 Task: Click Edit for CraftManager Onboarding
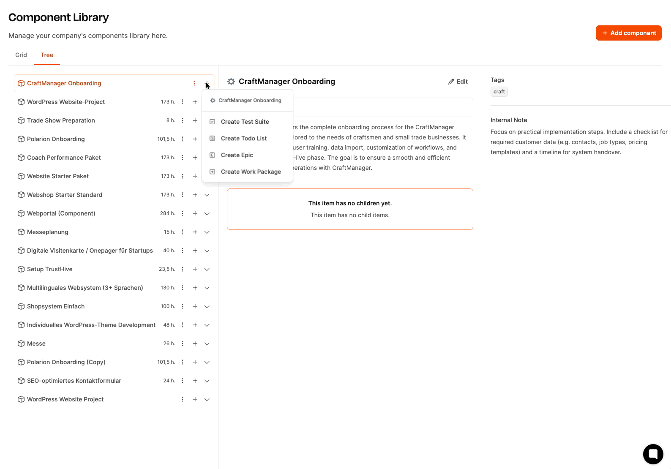point(458,82)
